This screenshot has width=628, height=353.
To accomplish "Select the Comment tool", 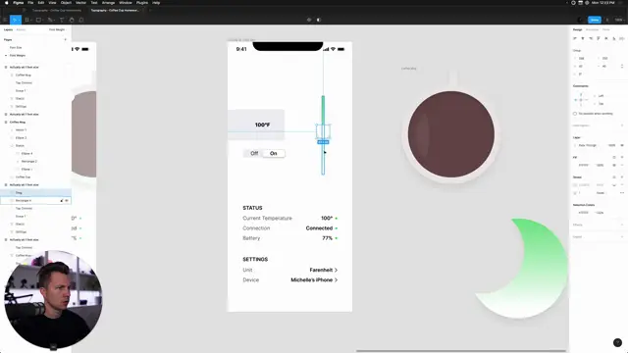I will 81,20.
